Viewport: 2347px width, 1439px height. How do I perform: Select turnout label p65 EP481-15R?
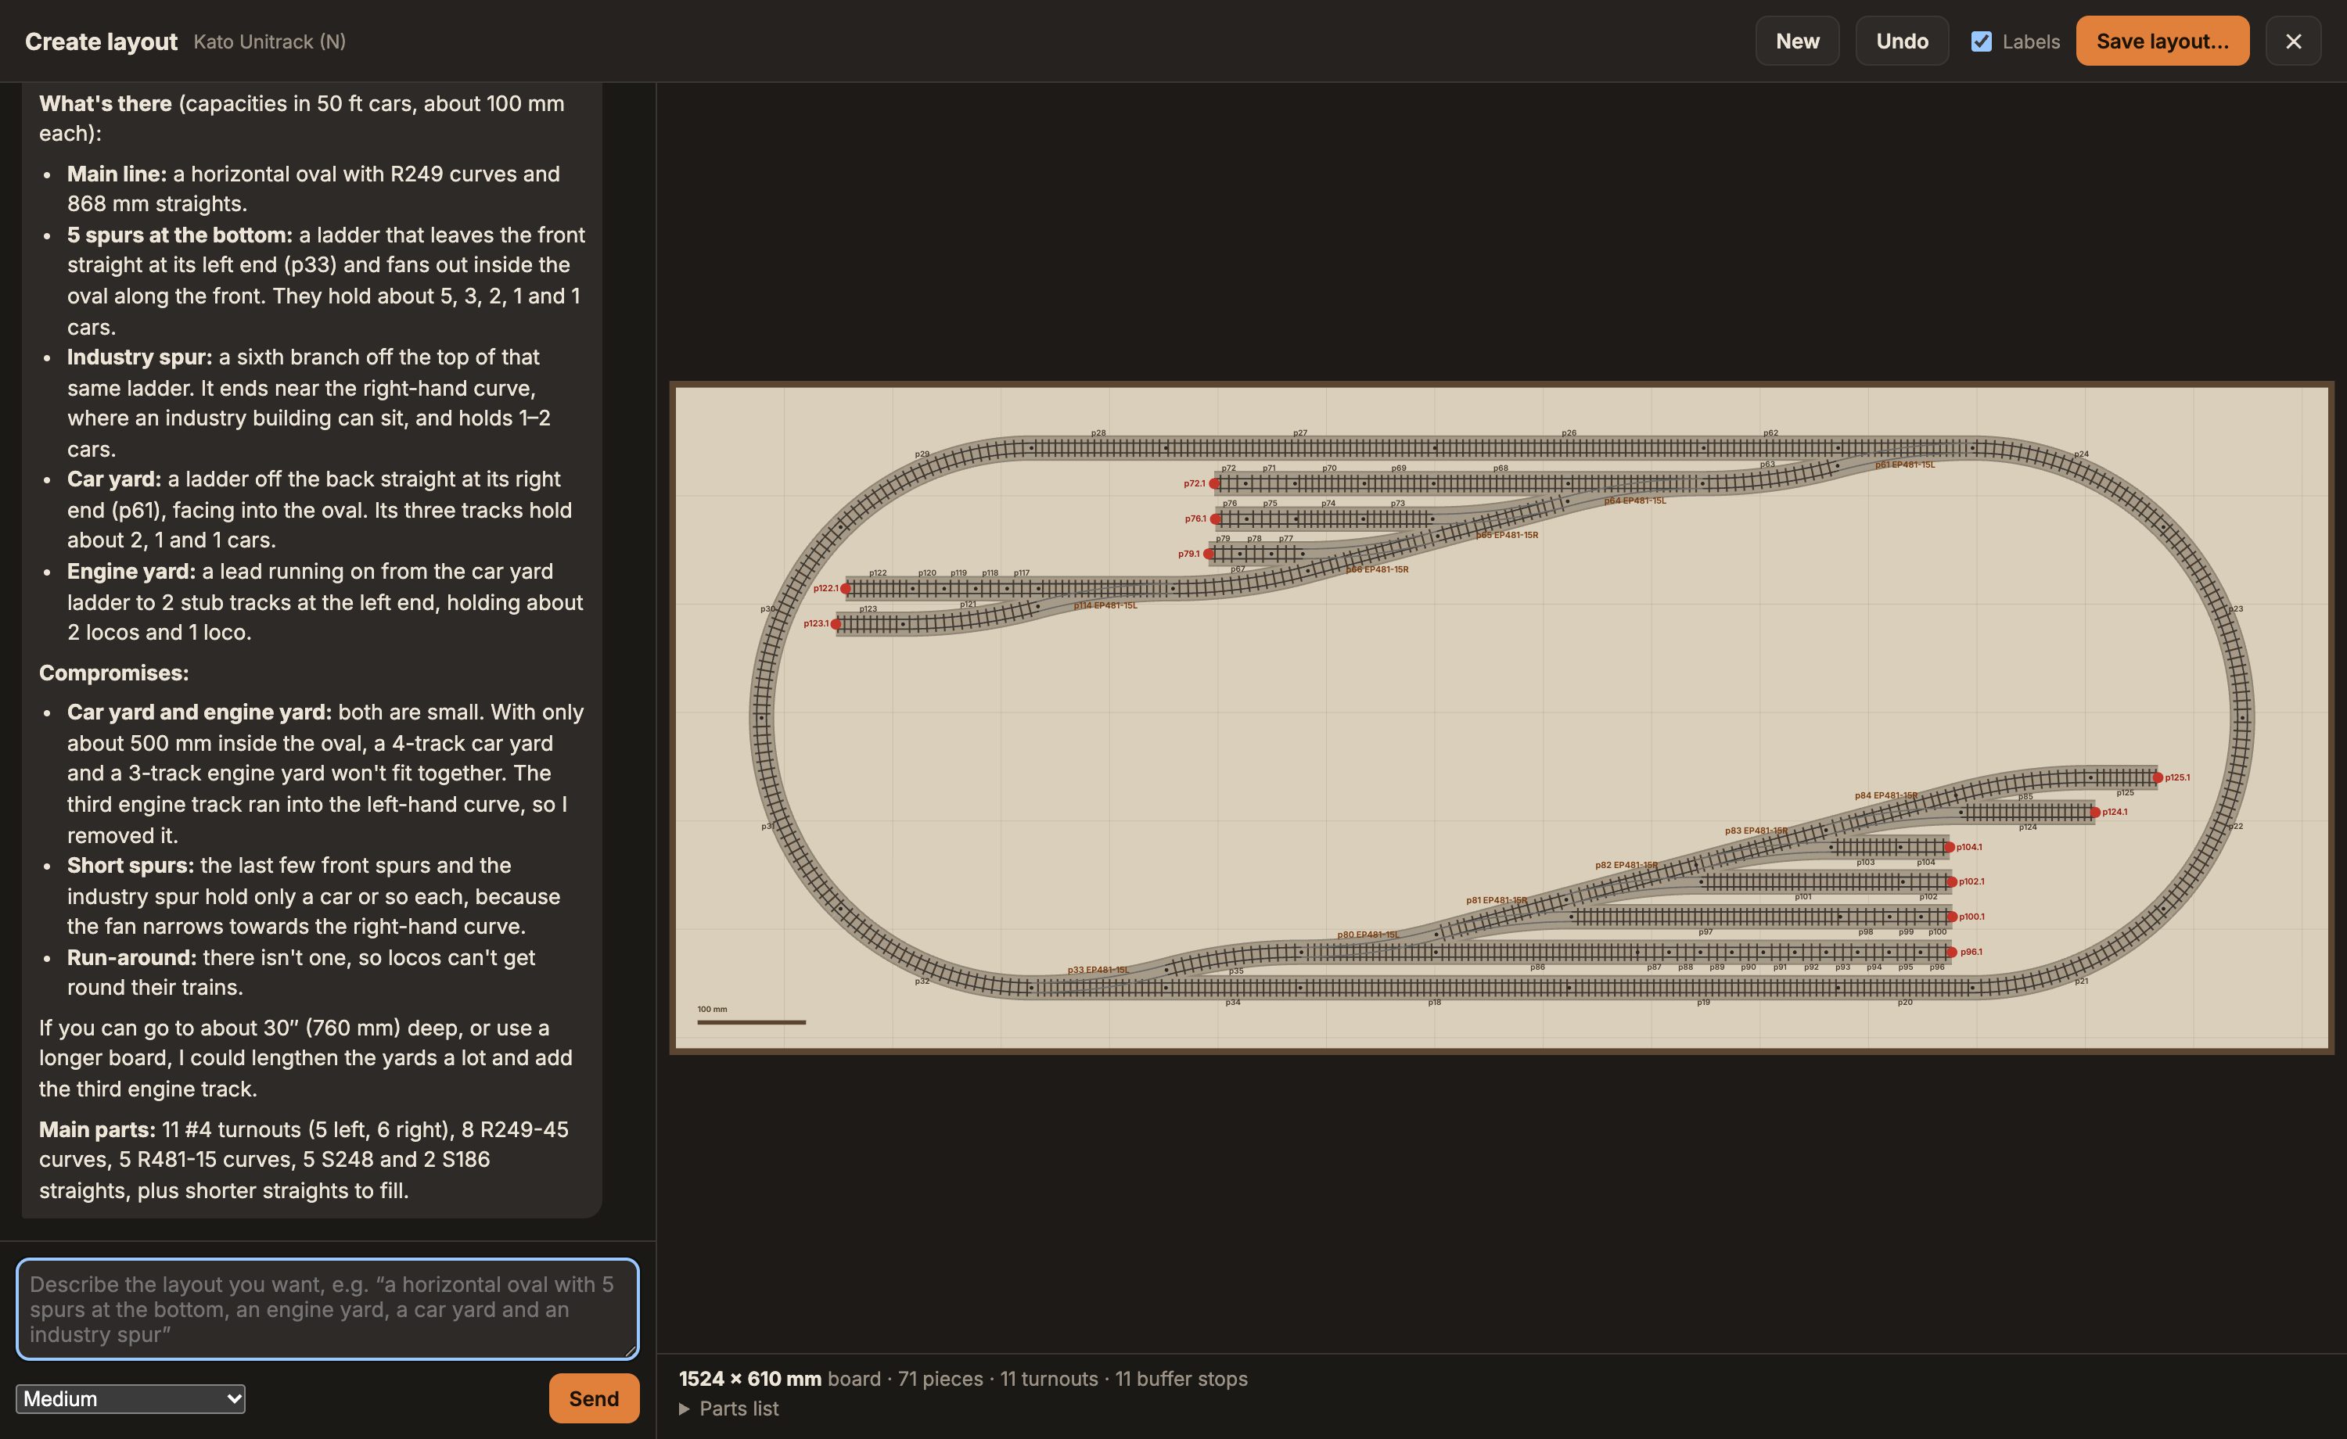click(1507, 535)
